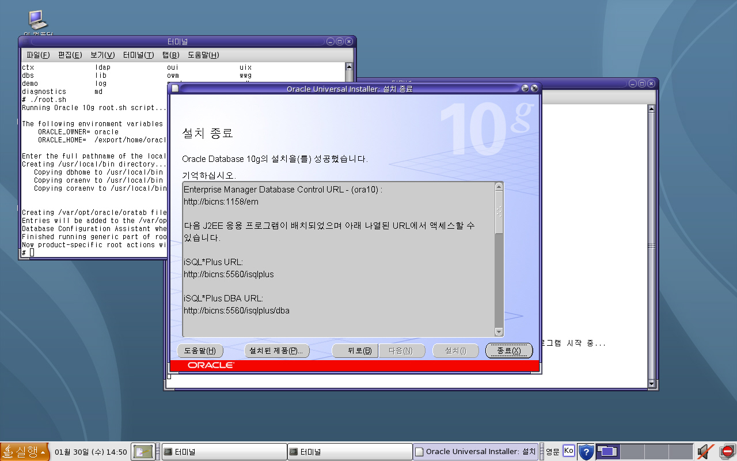
Task: Click the installer window menu icon in title bar
Action: pyautogui.click(x=175, y=89)
